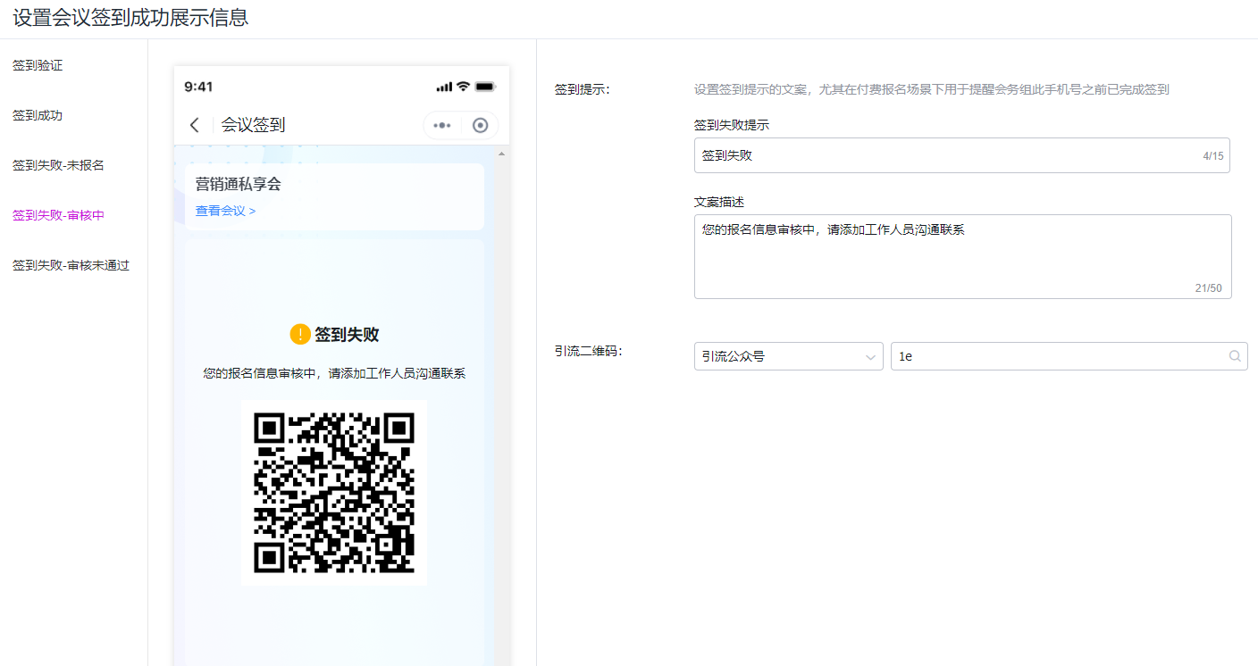
Task: Click the 设置会议签到成功展示信息 page title
Action: point(130,17)
